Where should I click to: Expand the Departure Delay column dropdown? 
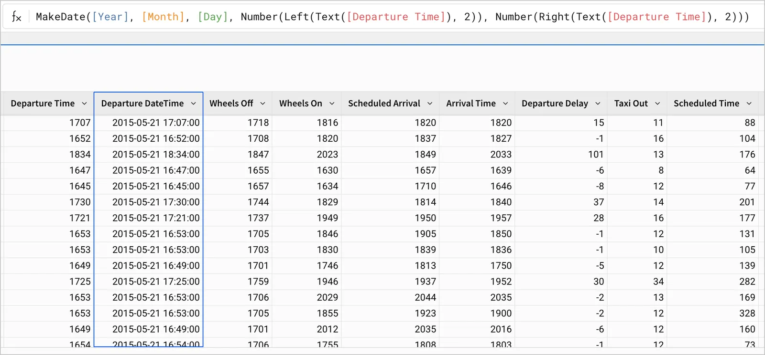pos(598,104)
